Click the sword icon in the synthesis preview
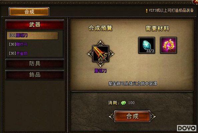The image size is (198, 133). click(101, 54)
